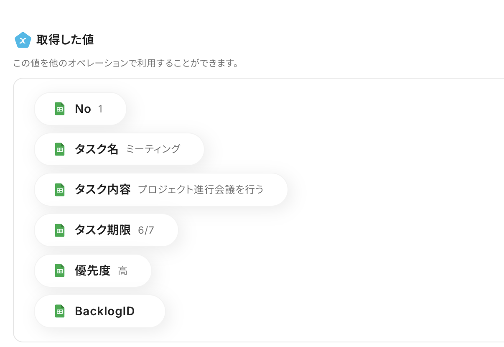Click the blue pentagon icon beside 取得した値

coord(23,40)
